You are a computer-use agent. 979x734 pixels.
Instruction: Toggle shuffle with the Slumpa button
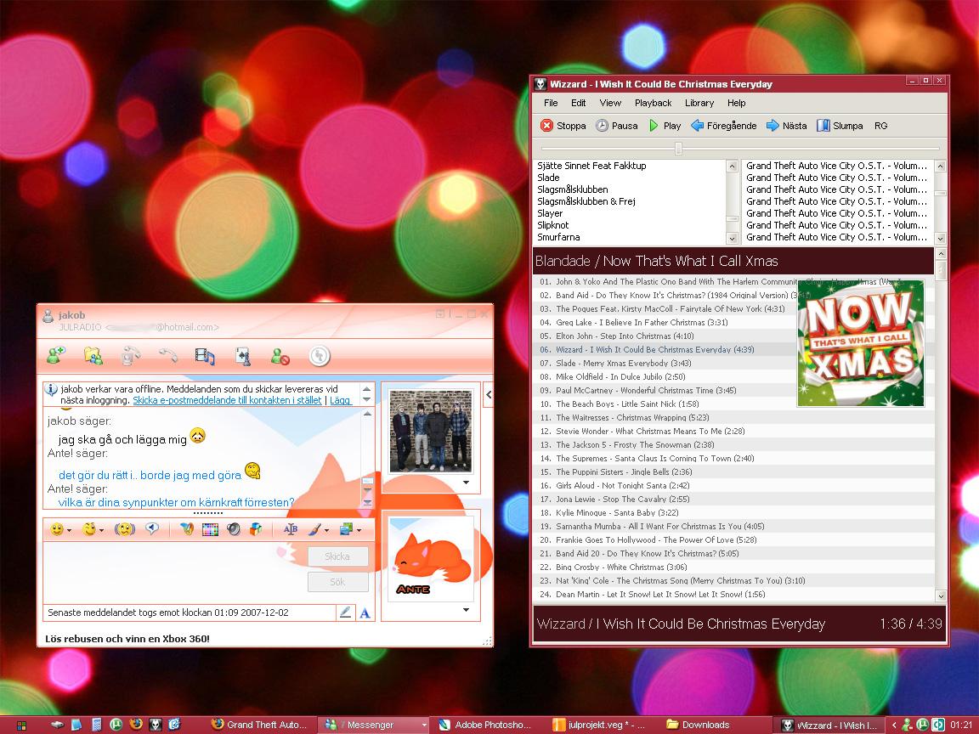(x=840, y=126)
